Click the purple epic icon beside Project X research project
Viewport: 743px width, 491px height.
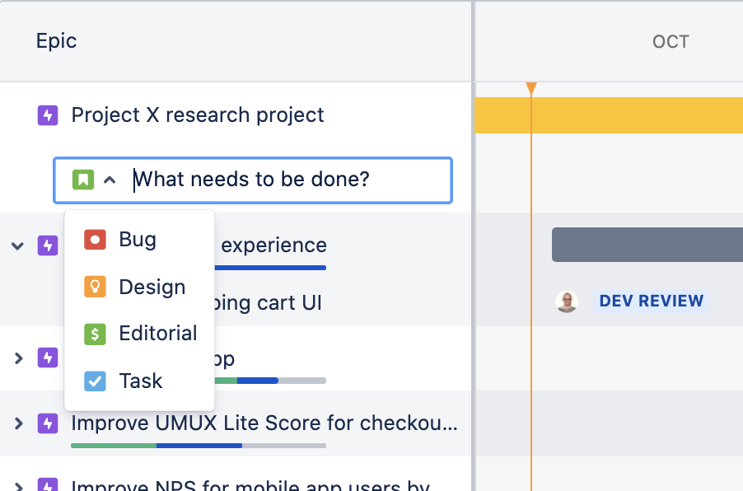(x=47, y=115)
